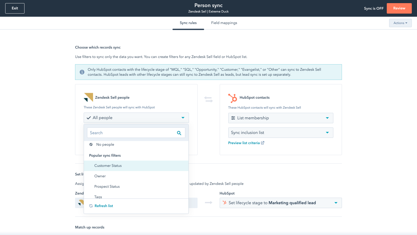Expand the List membership dropdown
417x235 pixels.
coord(280,118)
